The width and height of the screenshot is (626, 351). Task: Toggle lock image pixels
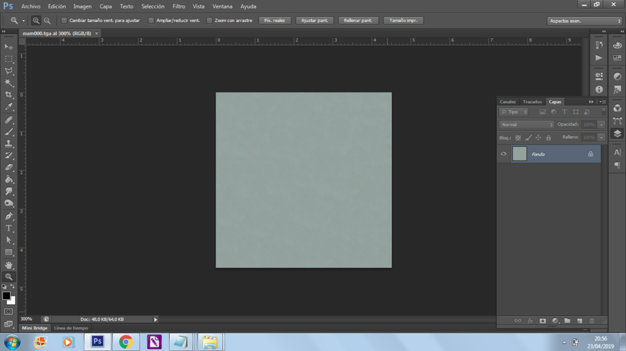pos(528,137)
